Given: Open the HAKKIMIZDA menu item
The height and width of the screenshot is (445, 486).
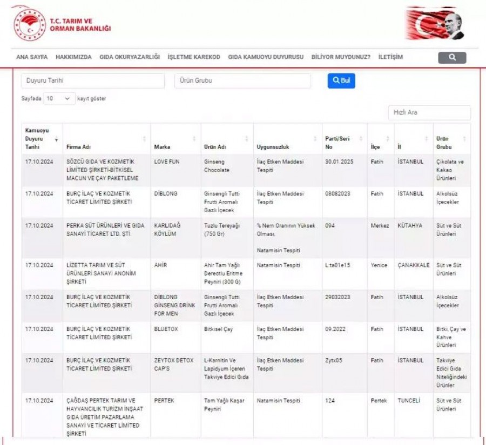Looking at the screenshot, I should (73, 57).
